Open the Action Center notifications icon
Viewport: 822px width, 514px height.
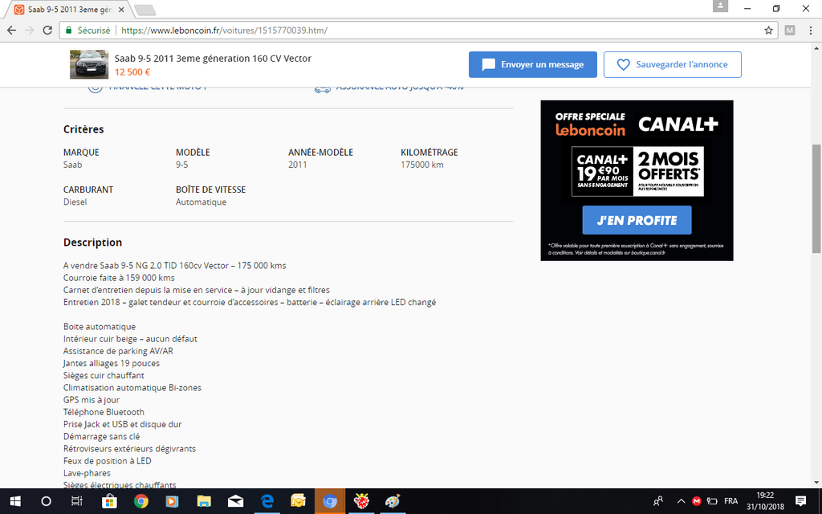[800, 501]
